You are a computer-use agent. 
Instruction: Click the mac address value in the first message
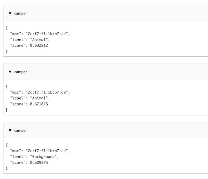tap(47, 34)
